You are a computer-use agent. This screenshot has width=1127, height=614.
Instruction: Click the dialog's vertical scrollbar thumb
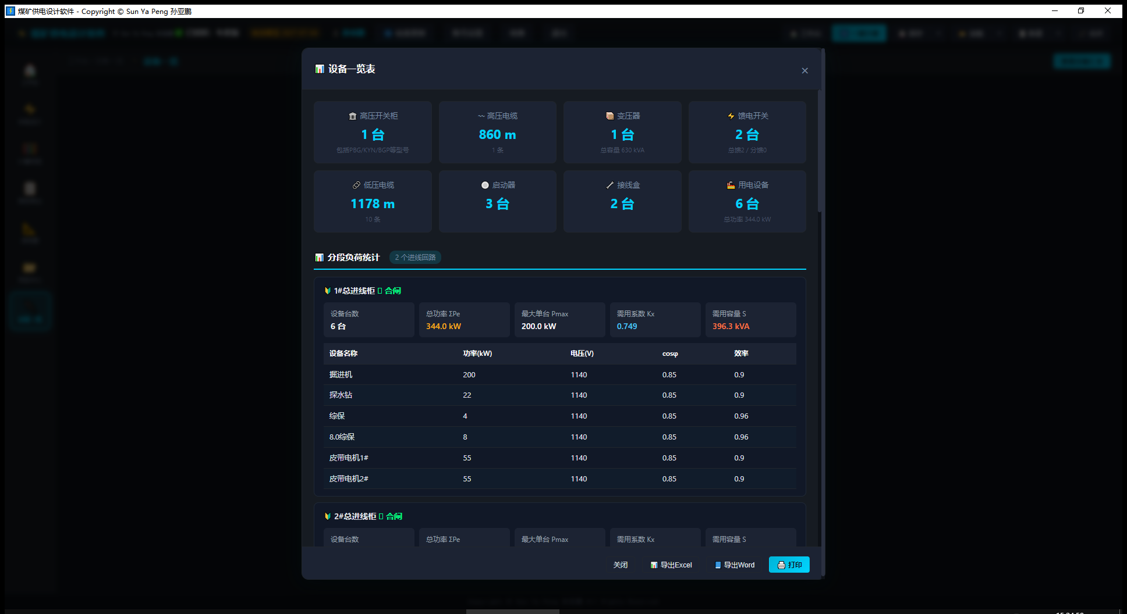820,151
